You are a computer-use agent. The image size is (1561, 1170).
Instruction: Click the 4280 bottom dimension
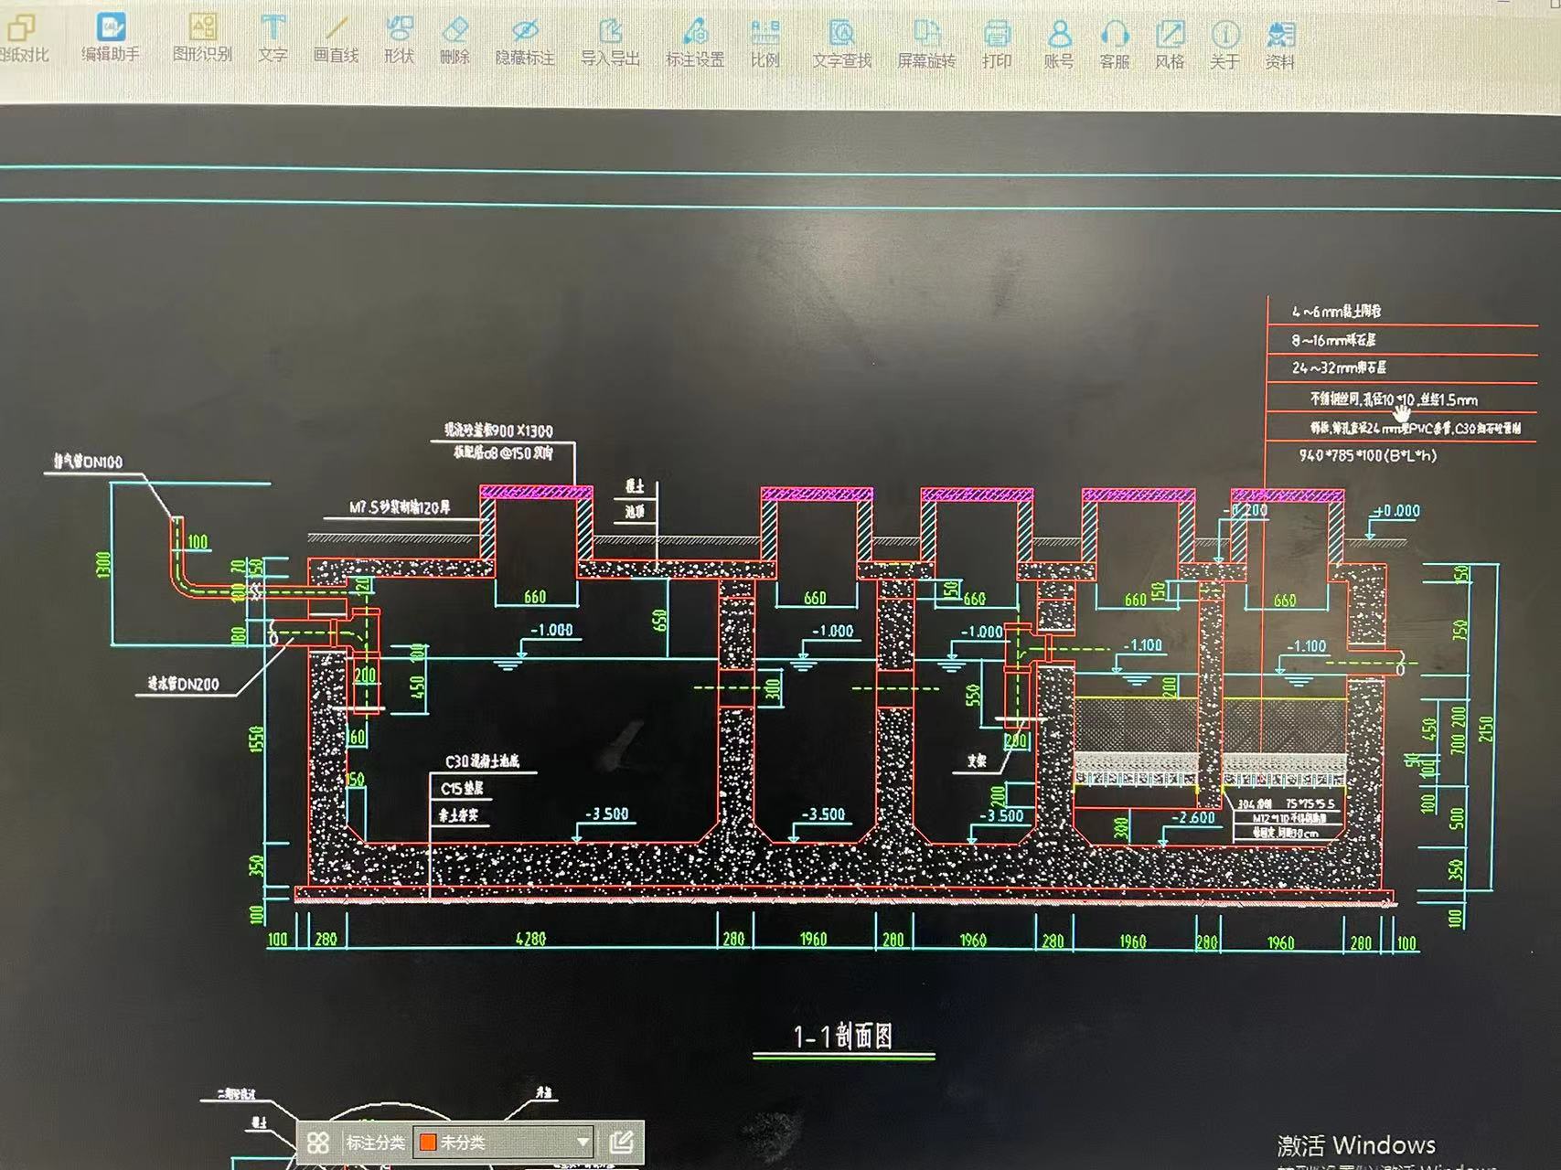click(x=530, y=939)
